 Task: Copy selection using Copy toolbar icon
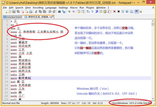pos(40,12)
